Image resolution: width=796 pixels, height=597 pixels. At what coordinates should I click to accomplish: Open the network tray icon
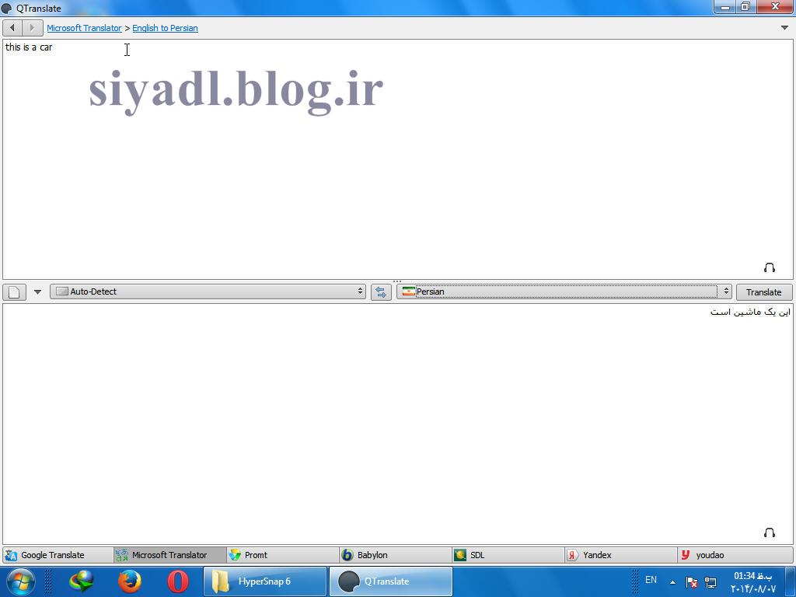point(710,582)
